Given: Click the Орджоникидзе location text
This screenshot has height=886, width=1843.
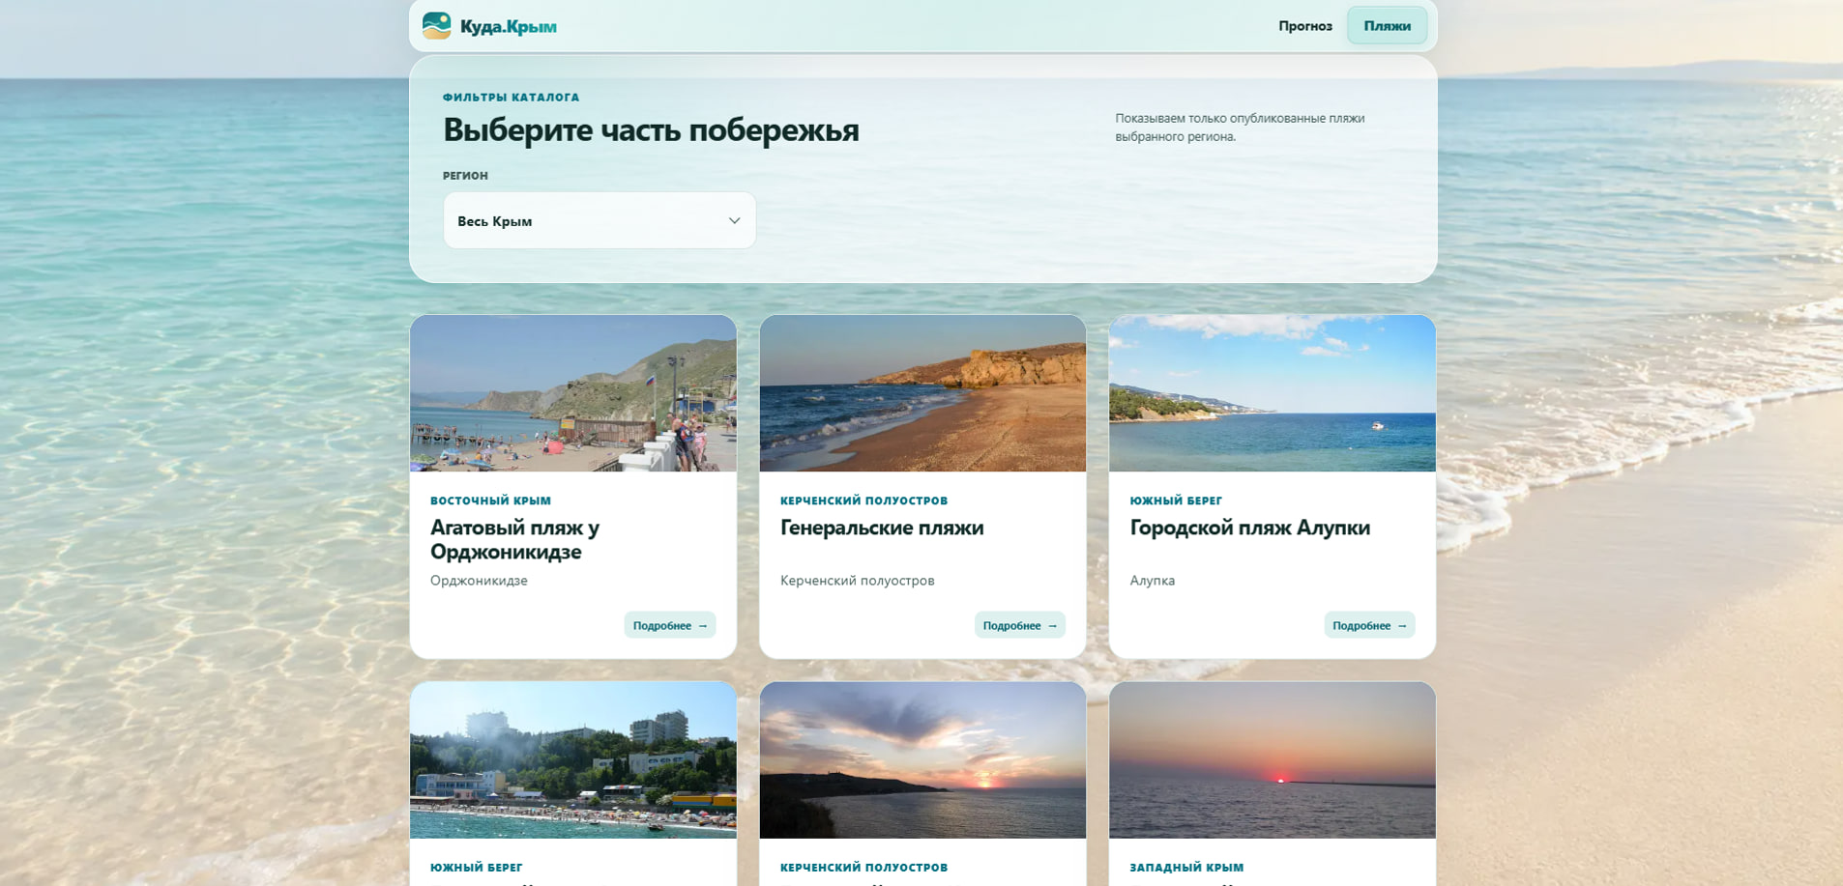Looking at the screenshot, I should (479, 581).
